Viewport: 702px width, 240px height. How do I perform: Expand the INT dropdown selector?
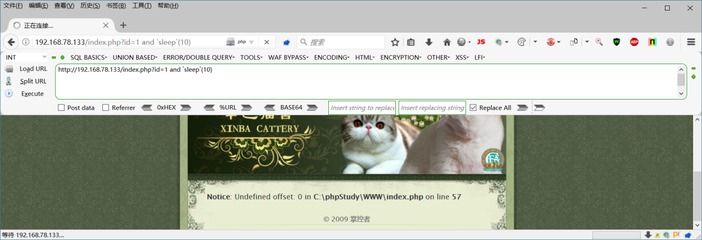click(27, 57)
